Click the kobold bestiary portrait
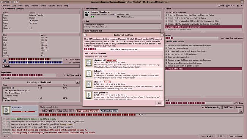Image resolution: width=247 pixels, height=139 pixels. 89,74
